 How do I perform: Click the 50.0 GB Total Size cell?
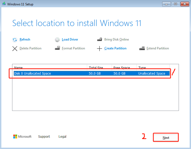click(x=95, y=73)
